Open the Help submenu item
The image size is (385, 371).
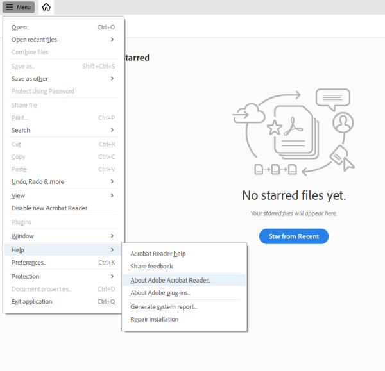pyautogui.click(x=63, y=250)
